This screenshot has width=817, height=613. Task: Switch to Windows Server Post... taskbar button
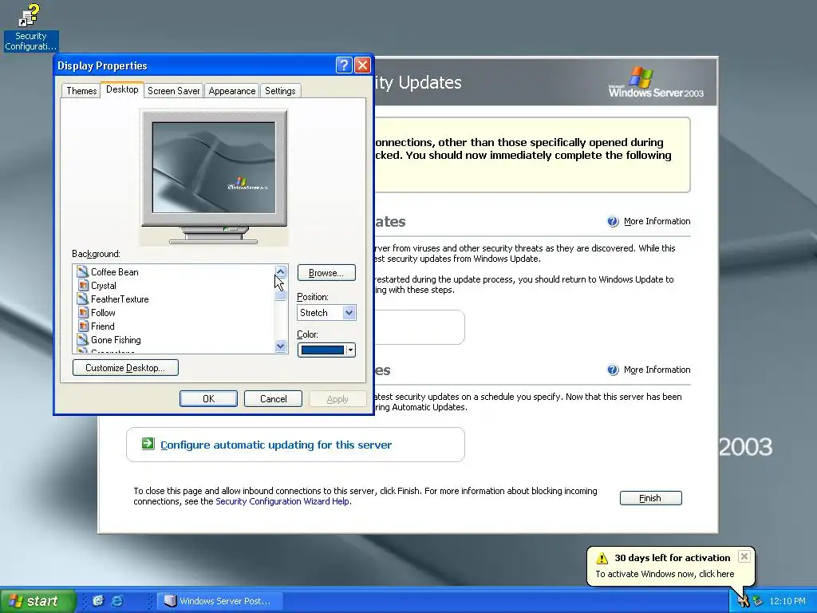pyautogui.click(x=220, y=601)
